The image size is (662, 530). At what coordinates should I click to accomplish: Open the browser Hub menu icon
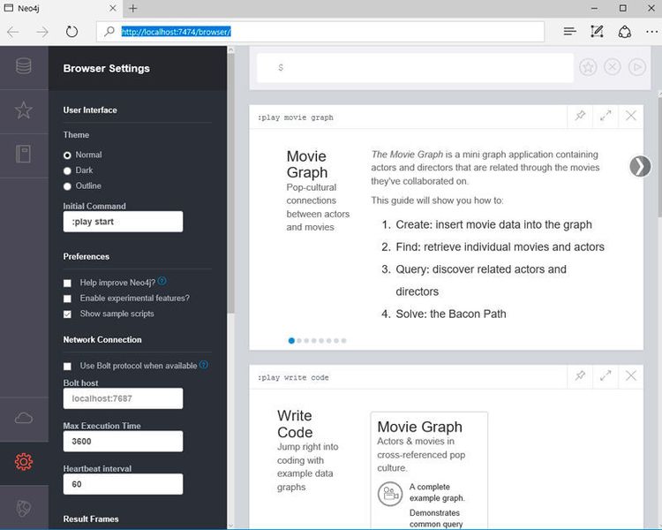[x=570, y=31]
